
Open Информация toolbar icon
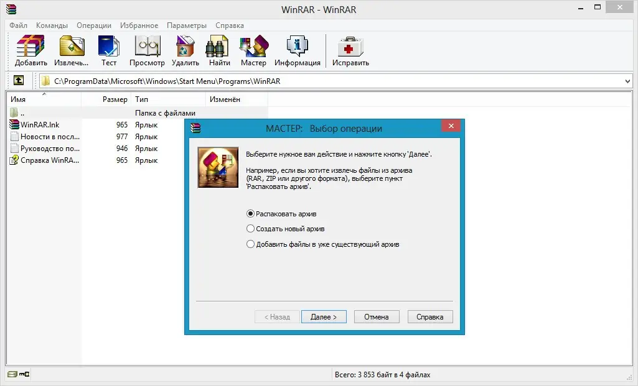tap(297, 46)
